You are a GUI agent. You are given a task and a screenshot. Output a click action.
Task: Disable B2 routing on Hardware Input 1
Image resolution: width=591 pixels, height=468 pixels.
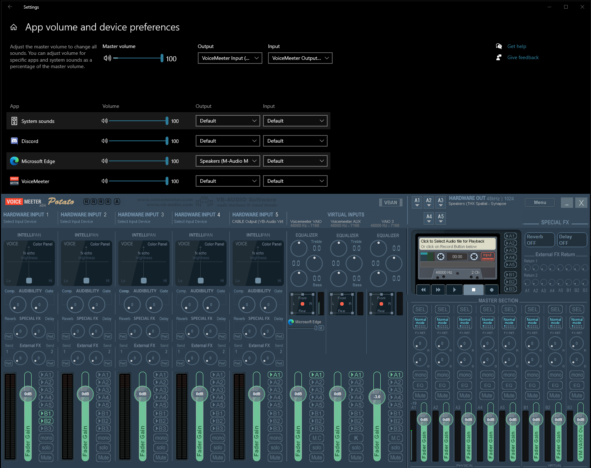point(46,421)
